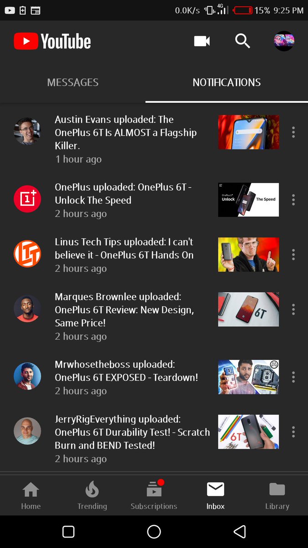
Task: Tap the Android recent apps square button
Action: click(x=68, y=532)
